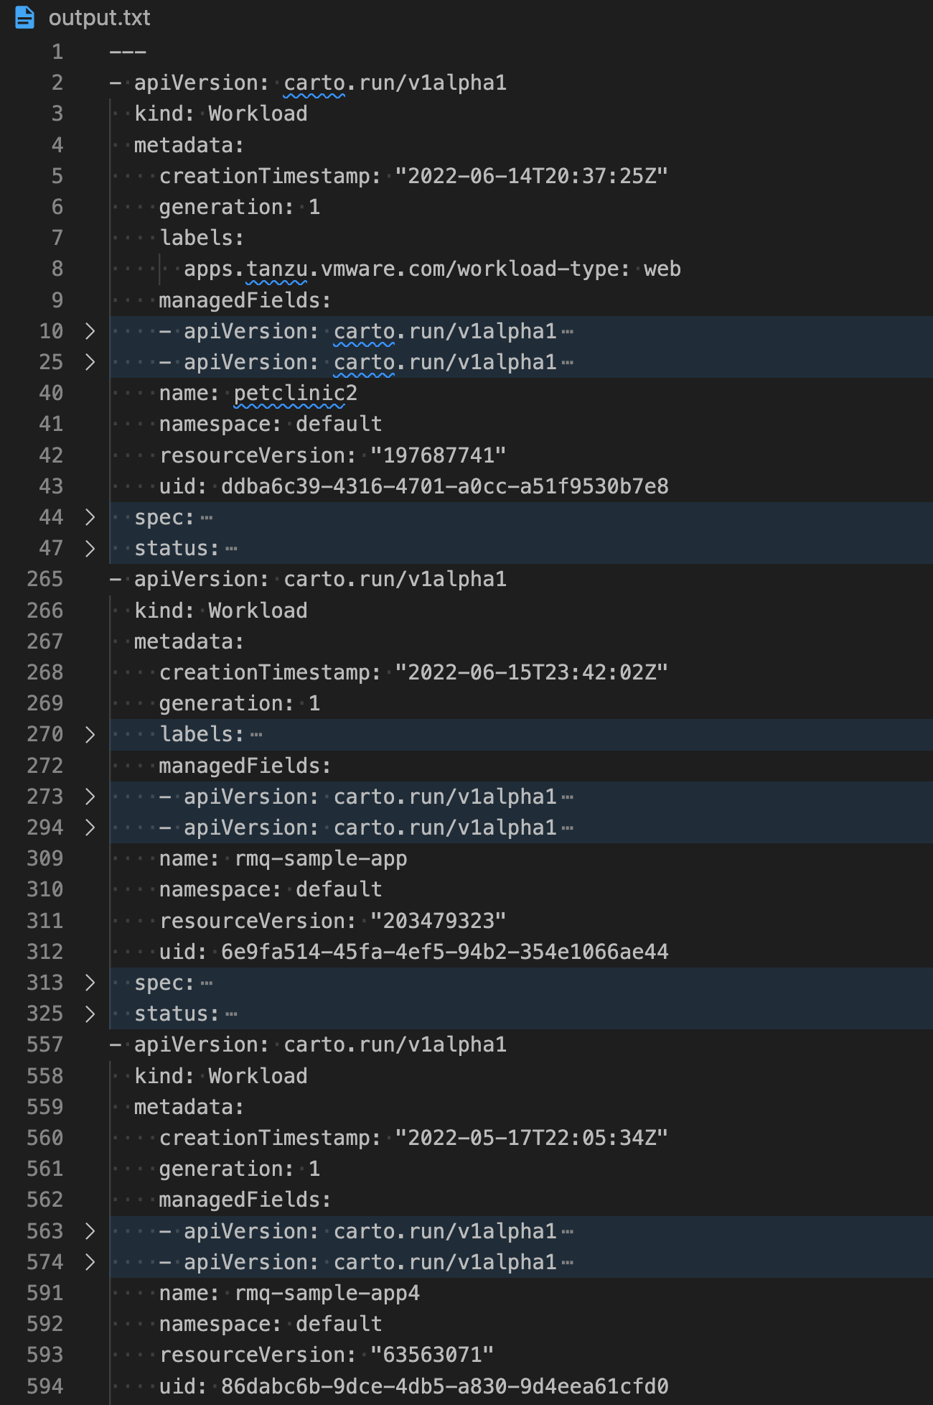Click resourceVersion value "203479323"
The height and width of the screenshot is (1405, 933).
pyautogui.click(x=439, y=921)
